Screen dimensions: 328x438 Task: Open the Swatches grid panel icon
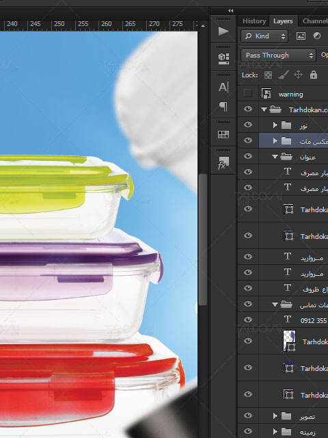click(223, 134)
